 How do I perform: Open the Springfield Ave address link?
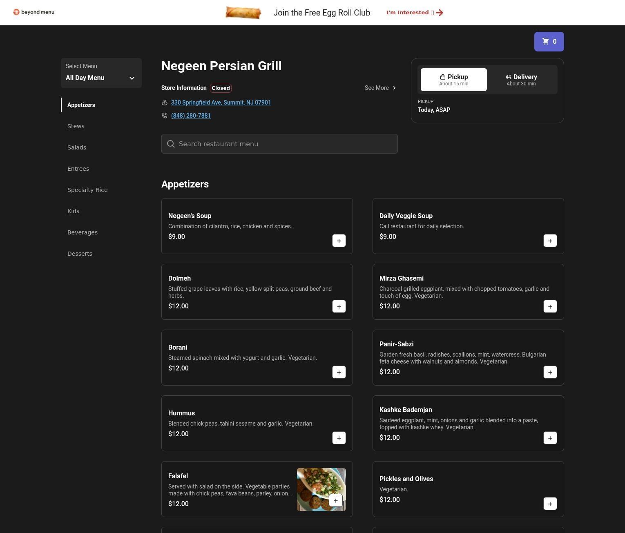pyautogui.click(x=221, y=103)
